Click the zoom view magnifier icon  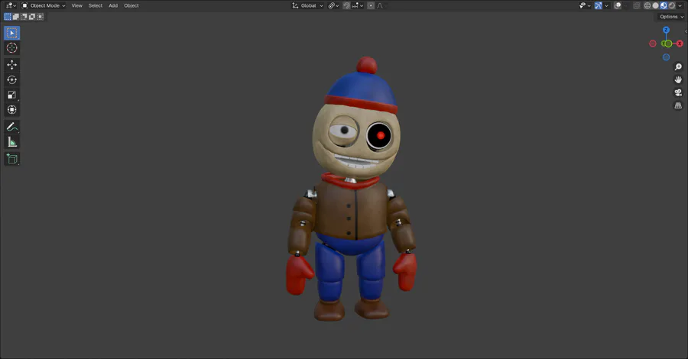(x=678, y=66)
